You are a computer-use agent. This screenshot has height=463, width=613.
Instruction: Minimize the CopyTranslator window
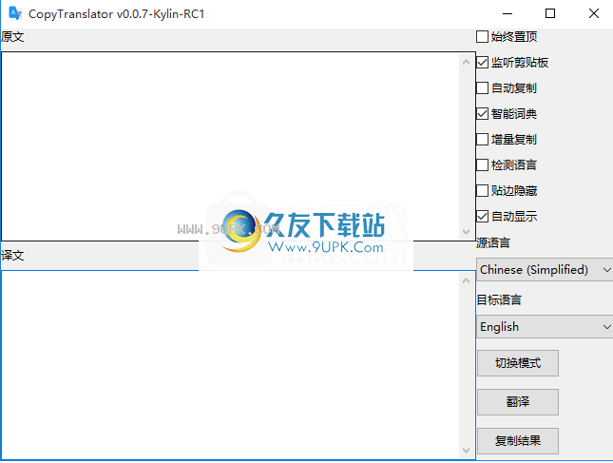[x=508, y=13]
